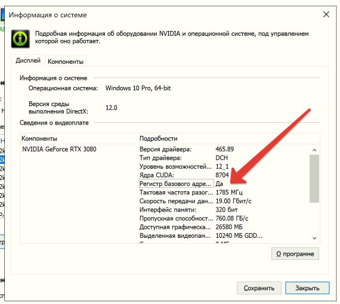Click the 26580 МБ available memory value
340x304 pixels.
[x=229, y=227]
